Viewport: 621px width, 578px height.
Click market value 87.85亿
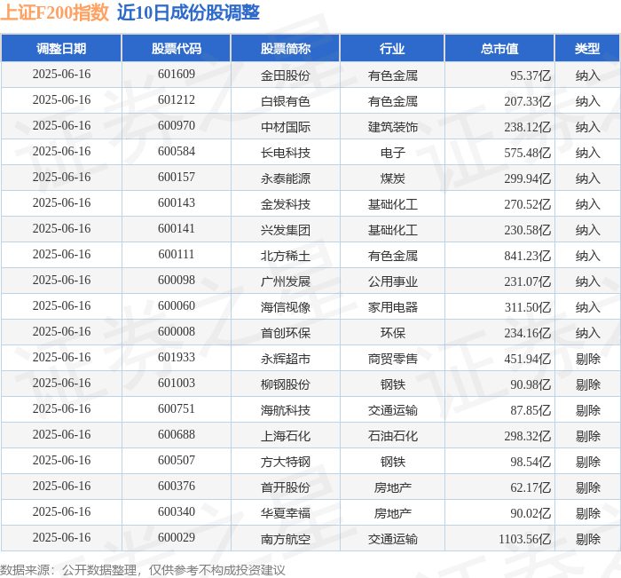[x=531, y=410]
